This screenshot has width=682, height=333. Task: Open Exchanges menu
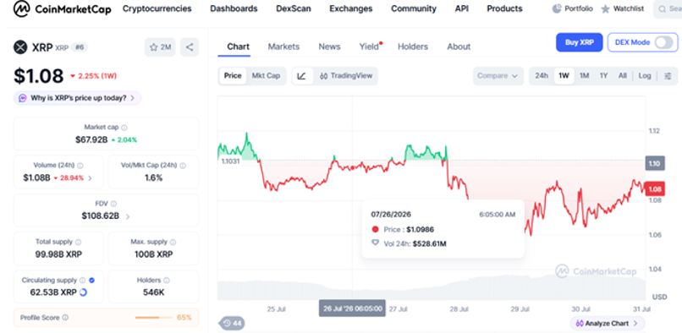point(350,8)
